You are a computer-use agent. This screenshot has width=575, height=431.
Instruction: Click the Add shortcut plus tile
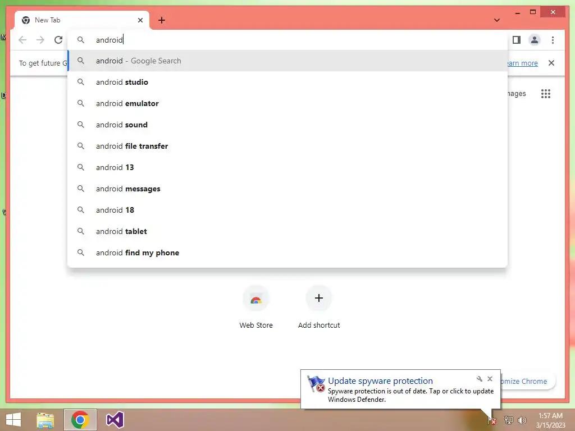coord(319,307)
